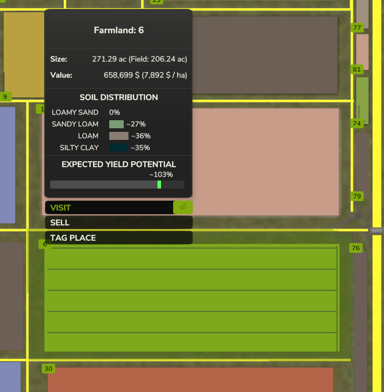Click the "SANDY LOAM" soil label
384x392 pixels.
coord(75,124)
